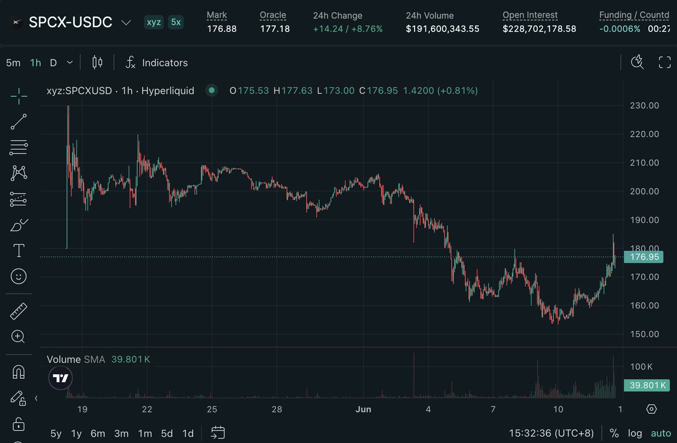
Task: Set chart range to 1y
Action: coord(77,433)
